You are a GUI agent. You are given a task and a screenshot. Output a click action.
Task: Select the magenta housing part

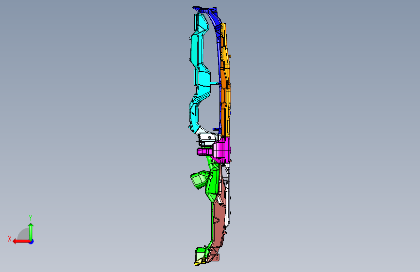221,150
